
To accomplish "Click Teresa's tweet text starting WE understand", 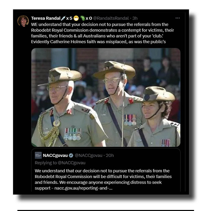I will coord(103,33).
